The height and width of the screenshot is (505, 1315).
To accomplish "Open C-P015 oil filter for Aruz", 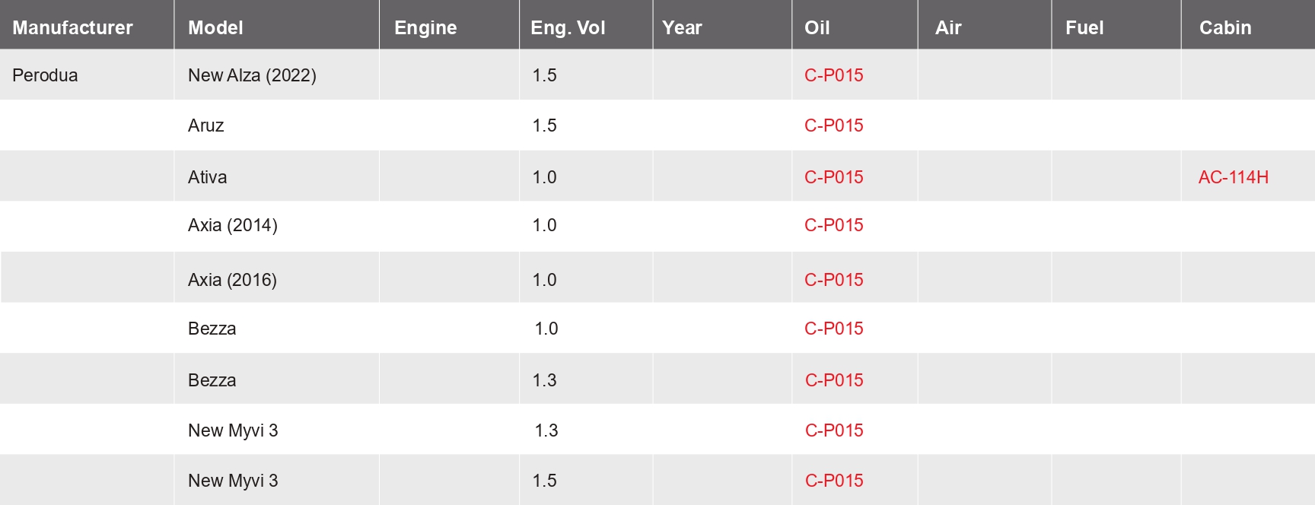I will click(x=833, y=125).
